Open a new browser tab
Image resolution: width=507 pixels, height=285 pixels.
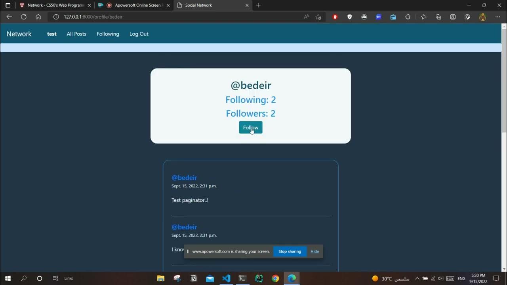[258, 5]
